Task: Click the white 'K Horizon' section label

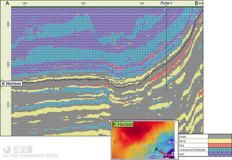Action: click(x=11, y=84)
